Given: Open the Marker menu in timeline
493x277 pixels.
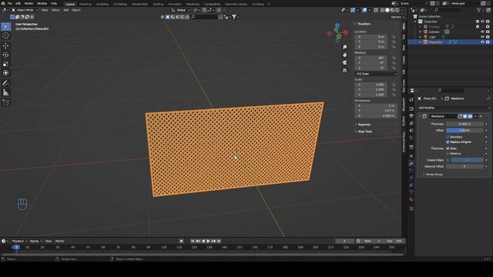Looking at the screenshot, I should (59, 241).
